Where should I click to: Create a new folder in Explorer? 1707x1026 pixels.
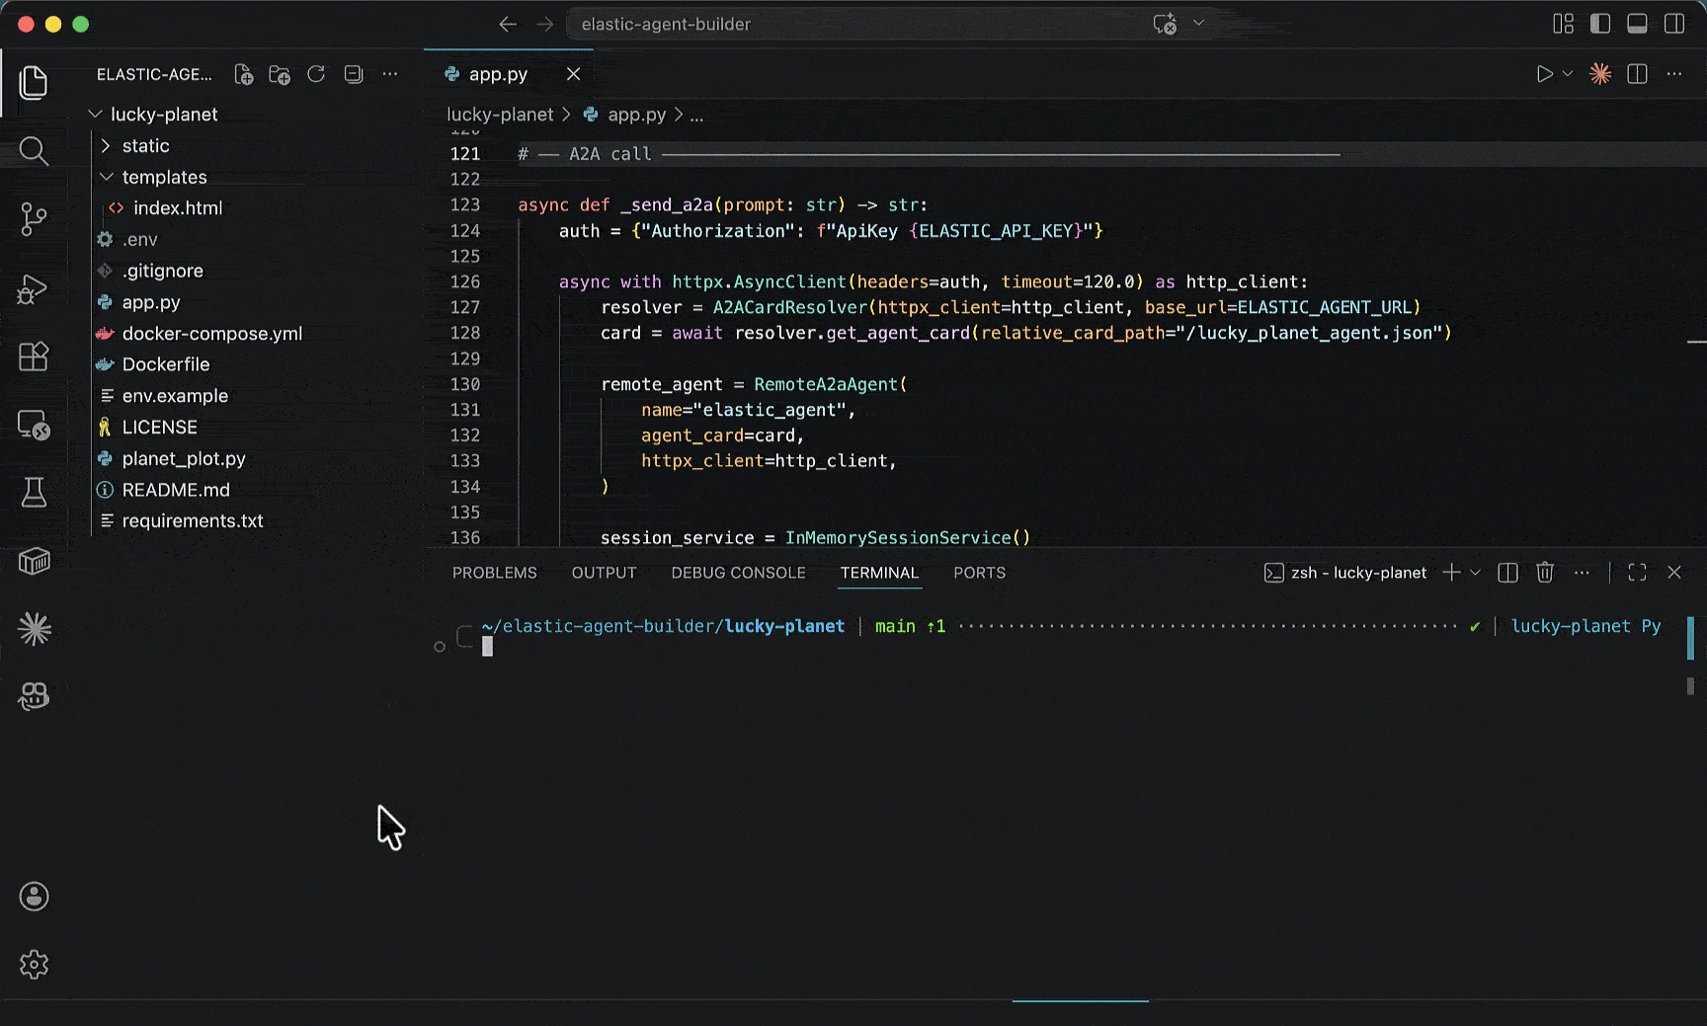280,74
